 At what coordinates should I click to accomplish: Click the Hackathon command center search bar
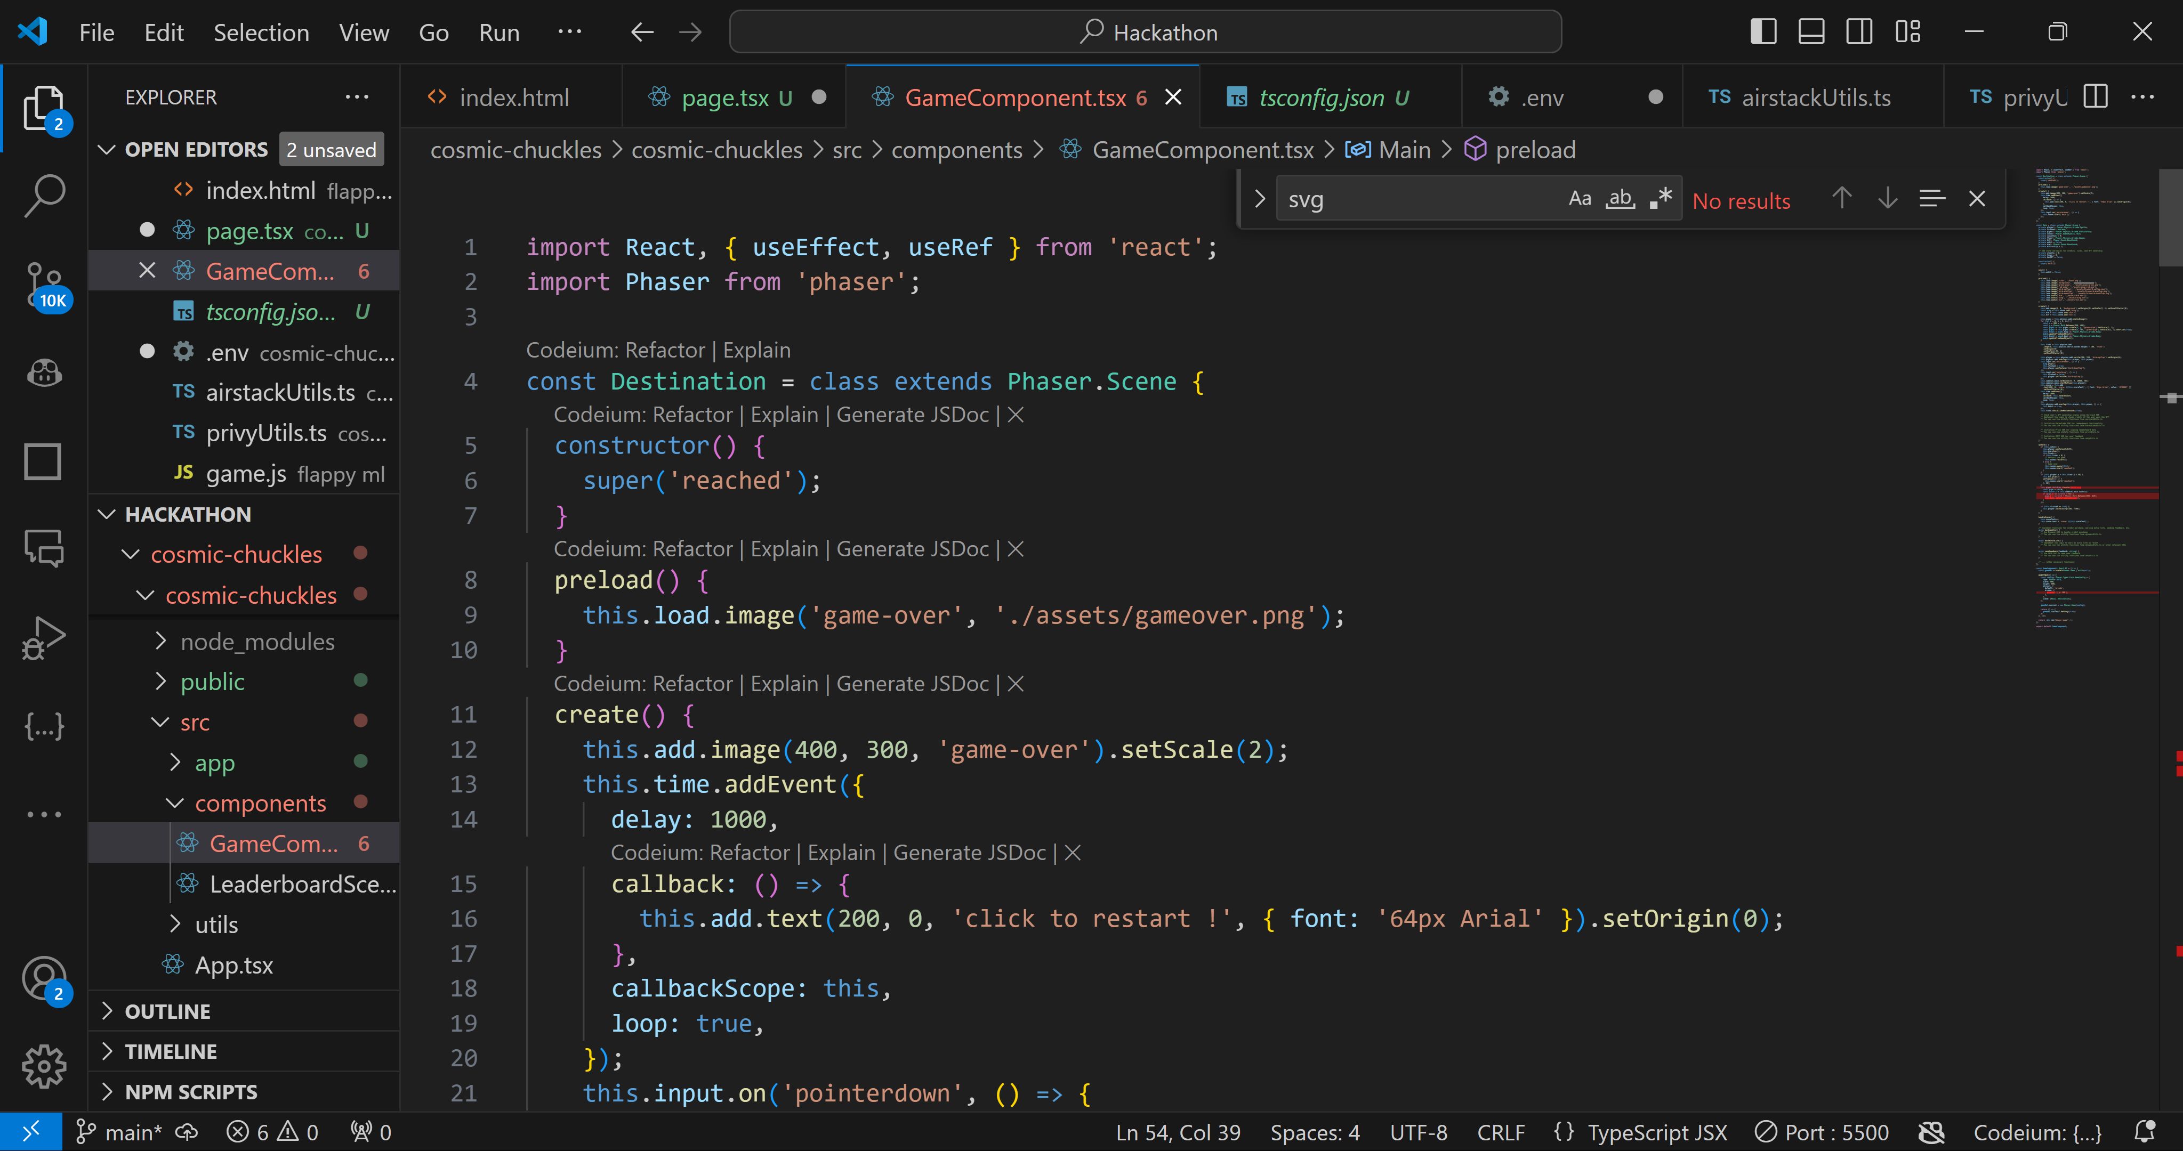click(x=1145, y=32)
